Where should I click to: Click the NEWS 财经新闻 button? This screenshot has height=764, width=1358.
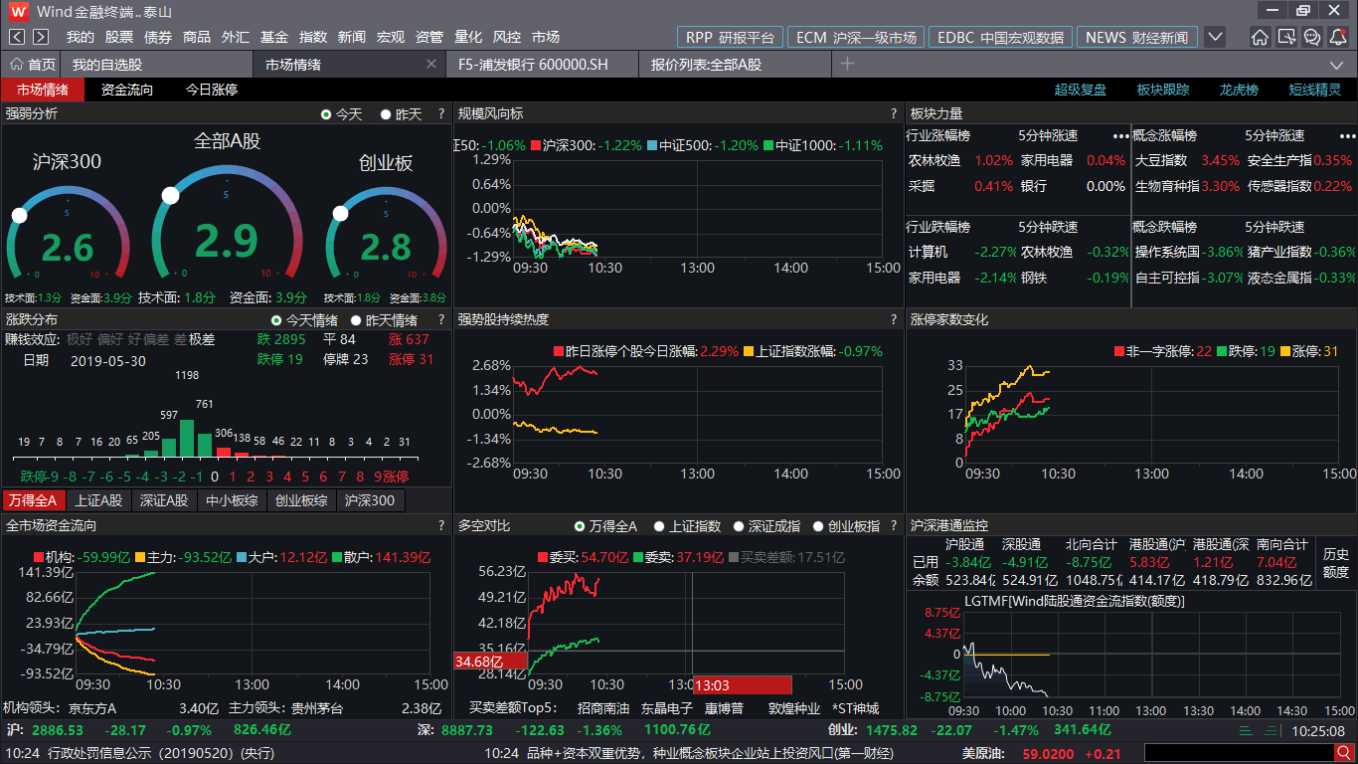click(1136, 37)
